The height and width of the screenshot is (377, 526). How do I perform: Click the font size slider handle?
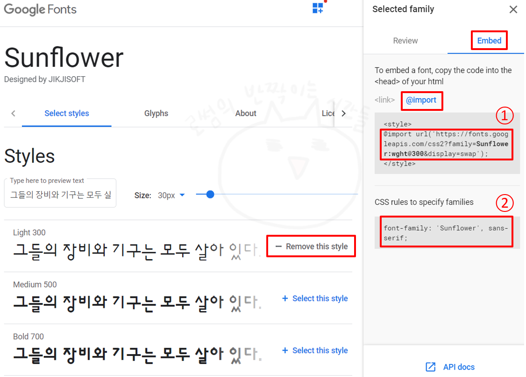coord(210,194)
